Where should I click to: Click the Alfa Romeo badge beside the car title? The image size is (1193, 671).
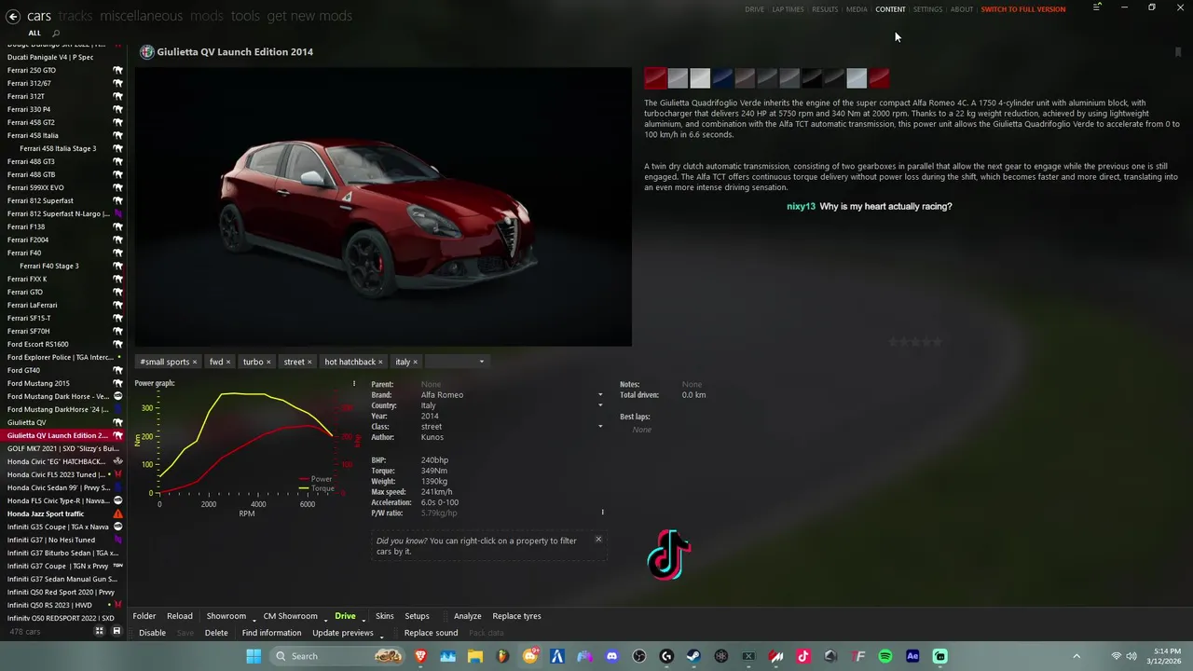point(146,52)
